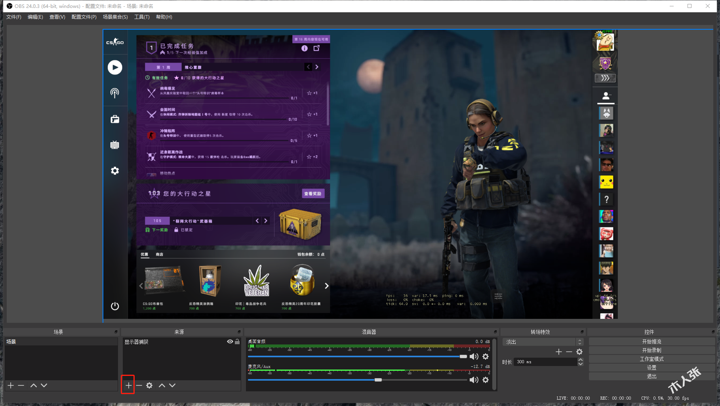The image size is (720, 406).
Task: Increase transition duration with up arrow
Action: click(581, 360)
